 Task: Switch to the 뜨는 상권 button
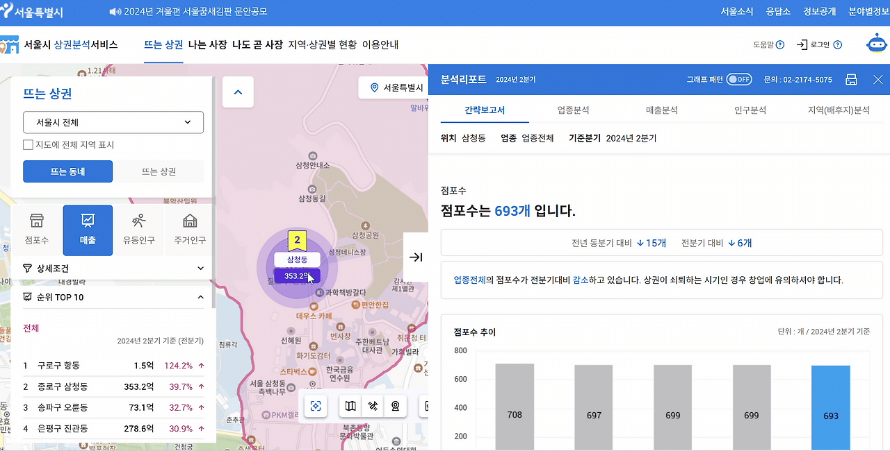[159, 171]
